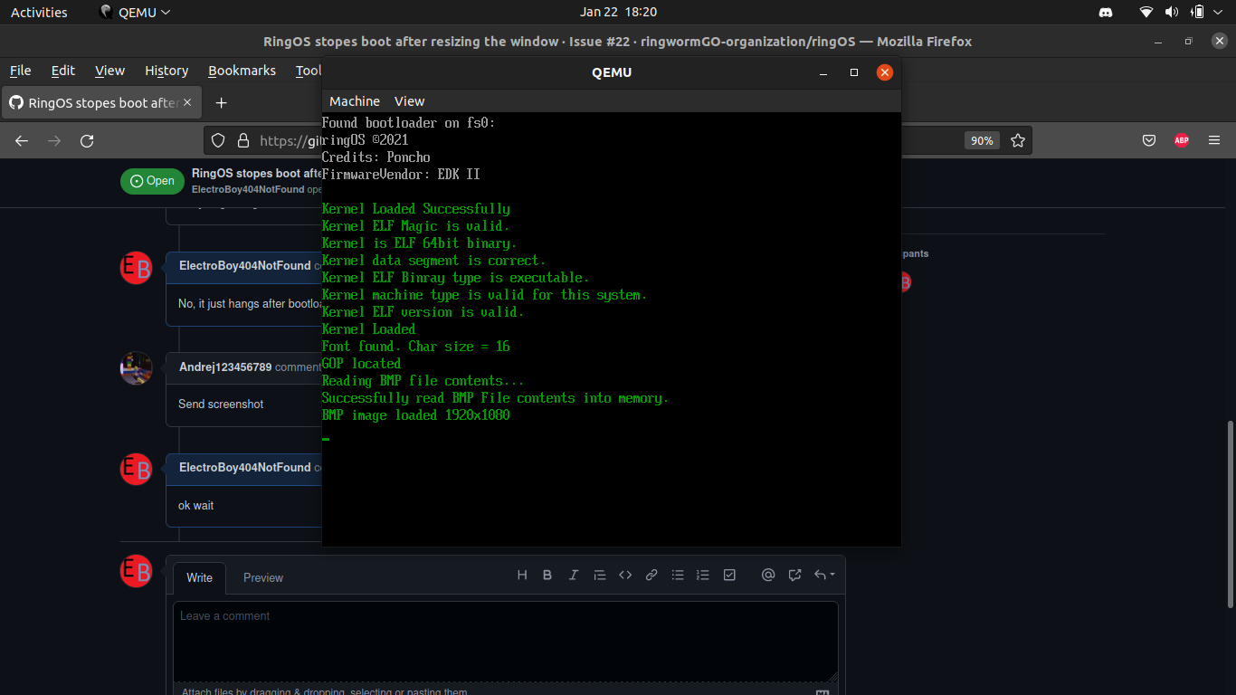Click the Firefox page vertical scrollbar

click(1229, 514)
